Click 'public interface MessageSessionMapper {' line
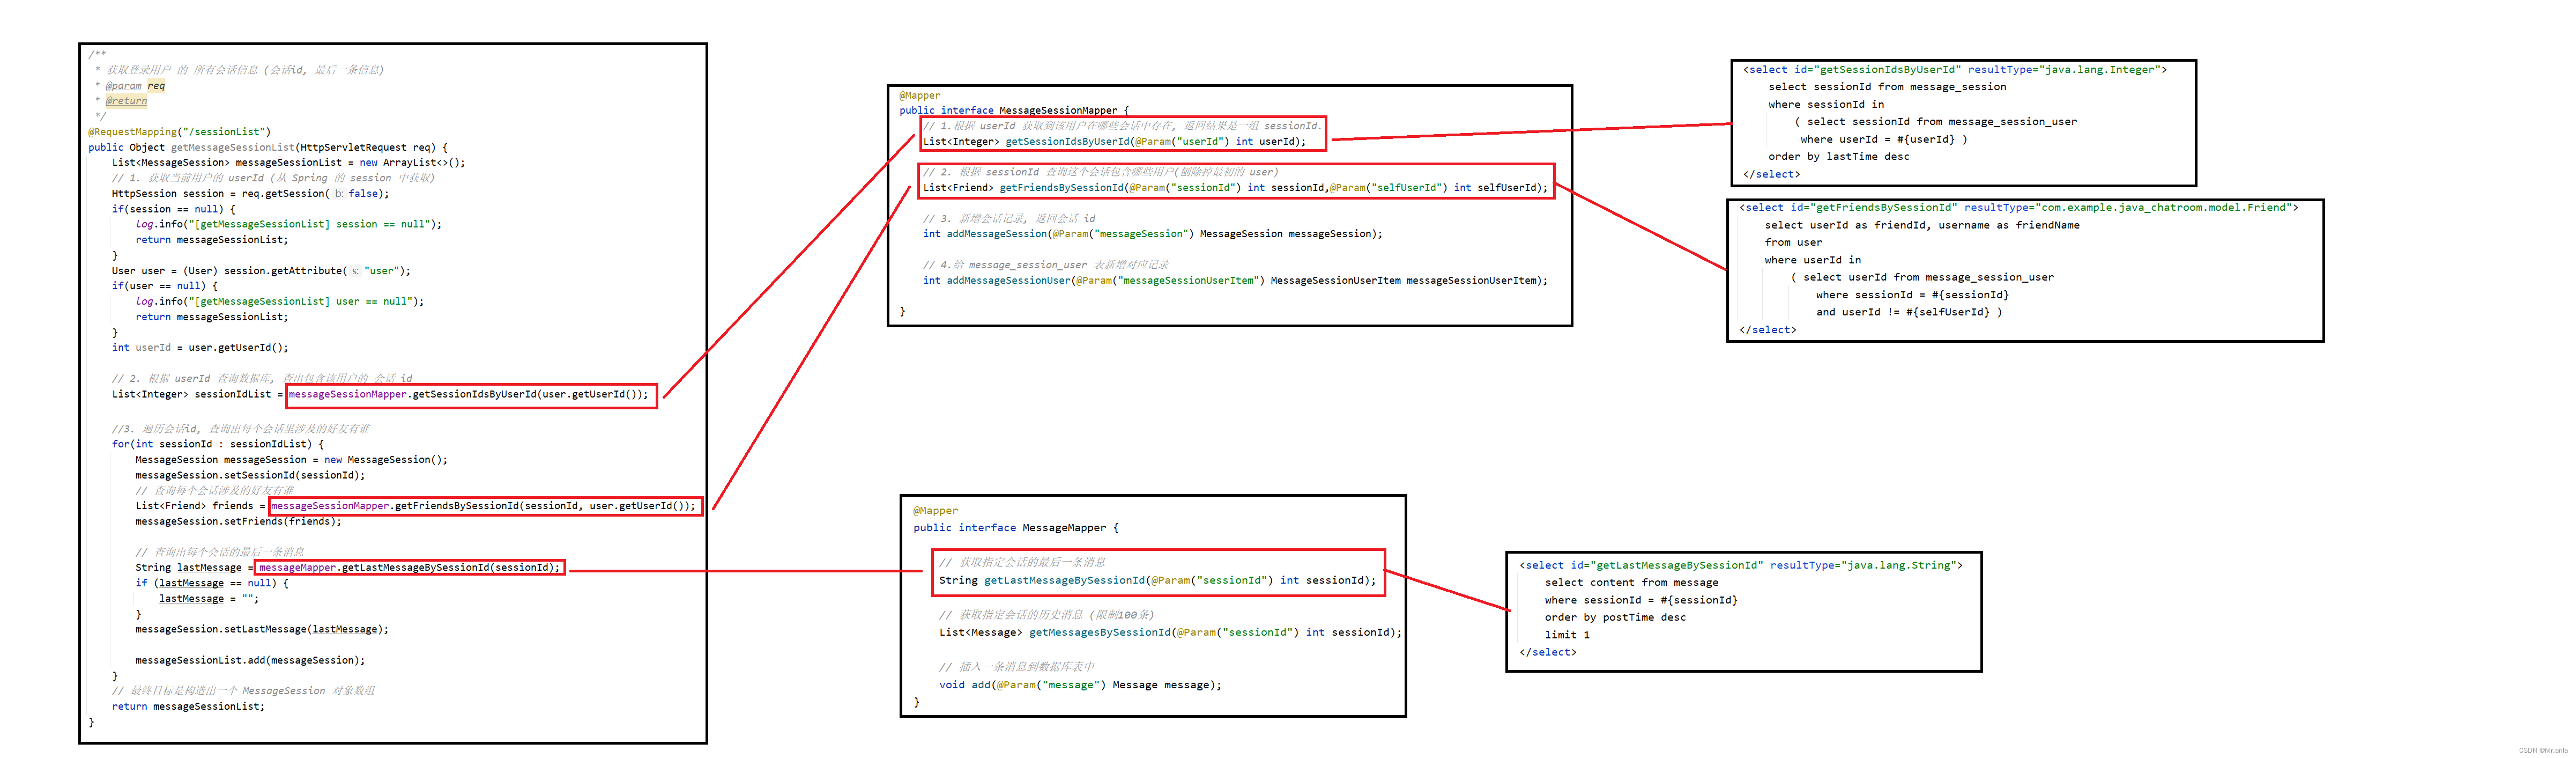 (x=1013, y=110)
